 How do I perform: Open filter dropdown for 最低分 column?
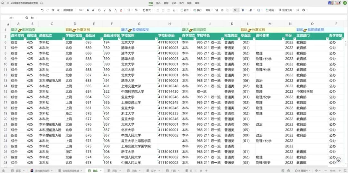pos(101,39)
